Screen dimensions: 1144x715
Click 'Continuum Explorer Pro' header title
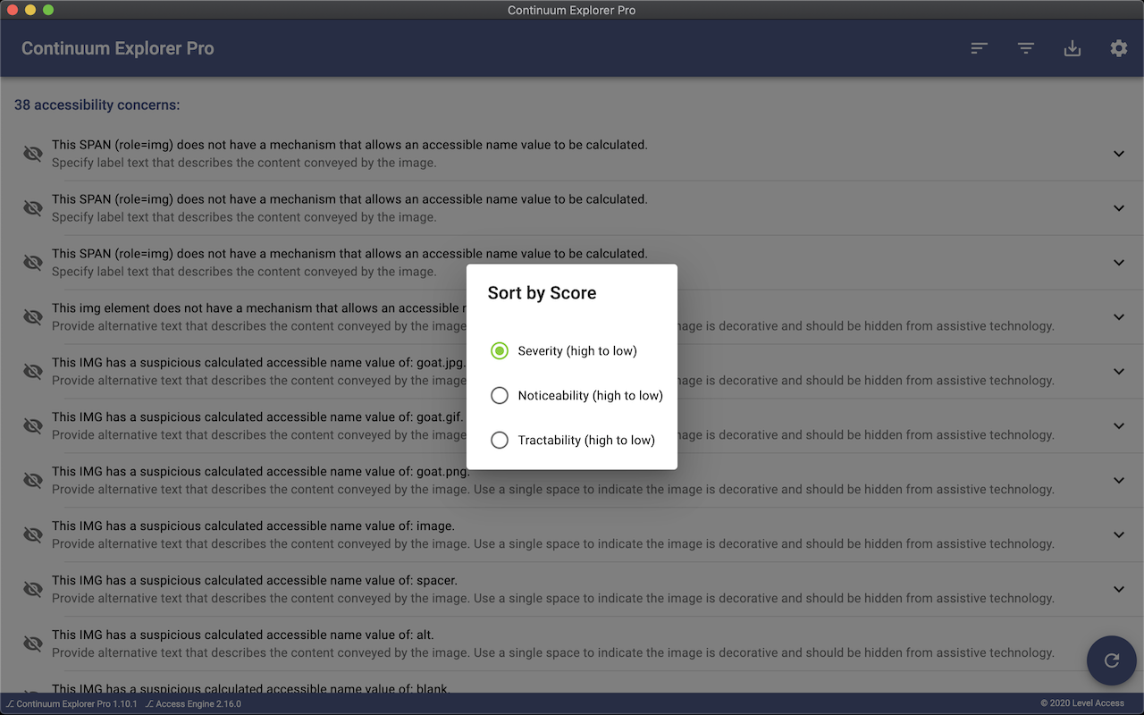point(118,48)
